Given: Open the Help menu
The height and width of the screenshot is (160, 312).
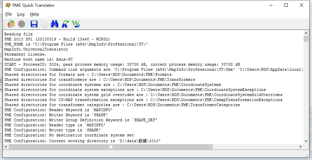Looking at the screenshot, I should 34,14.
